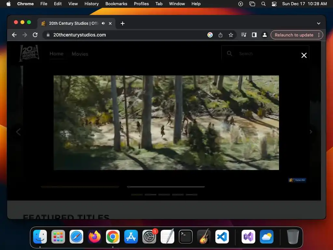Open Control Center in menu bar

pyautogui.click(x=274, y=4)
